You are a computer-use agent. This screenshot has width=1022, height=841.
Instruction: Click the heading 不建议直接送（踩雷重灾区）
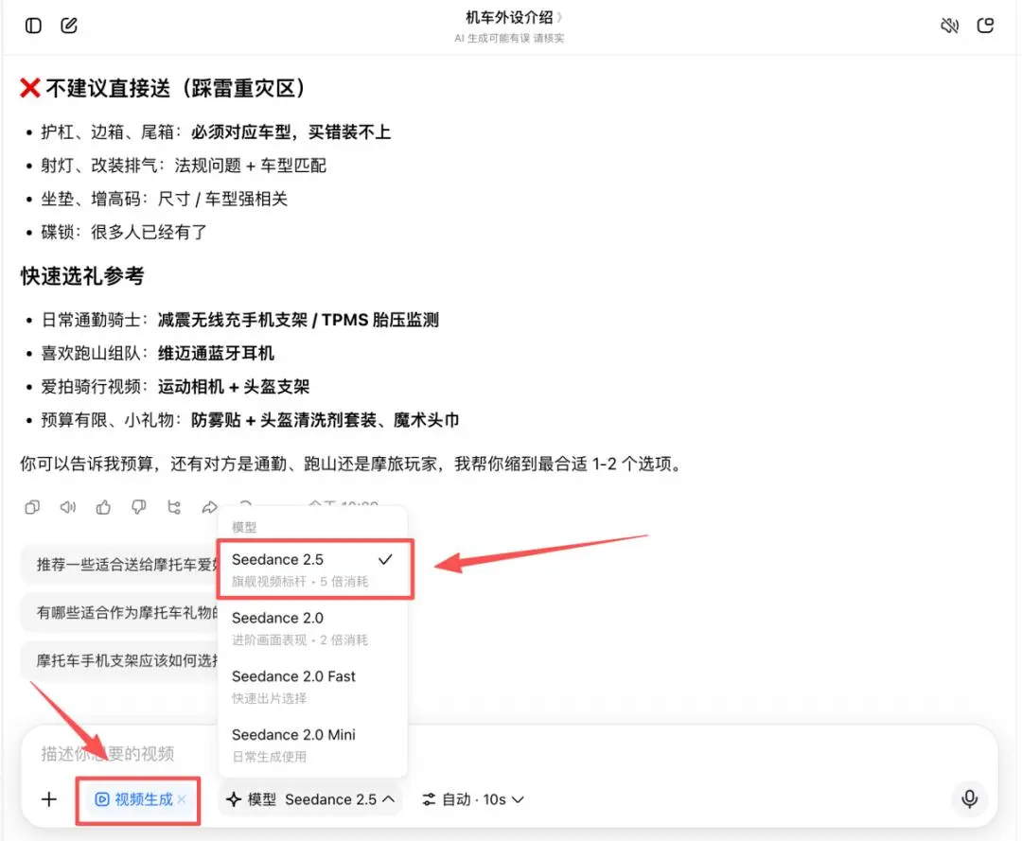pyautogui.click(x=175, y=88)
